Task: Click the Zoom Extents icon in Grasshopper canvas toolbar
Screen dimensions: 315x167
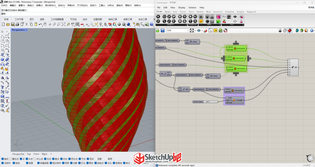Action: (192, 31)
